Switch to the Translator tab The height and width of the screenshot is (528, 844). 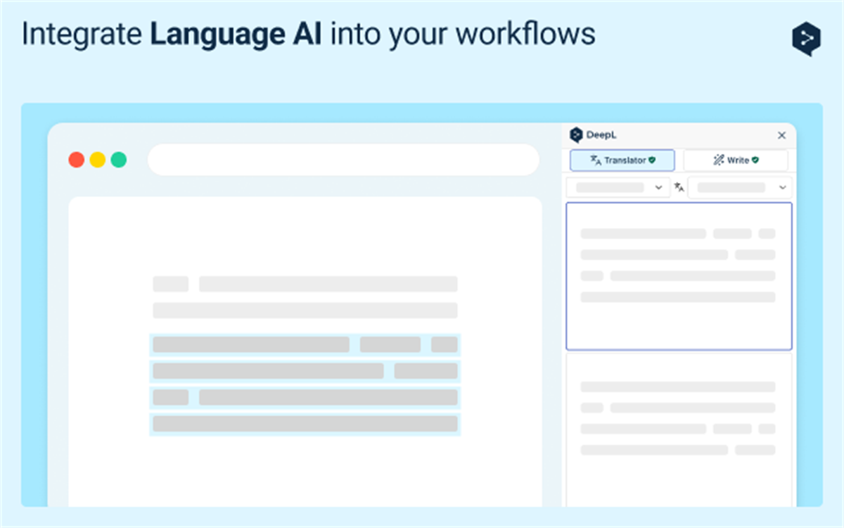622,161
